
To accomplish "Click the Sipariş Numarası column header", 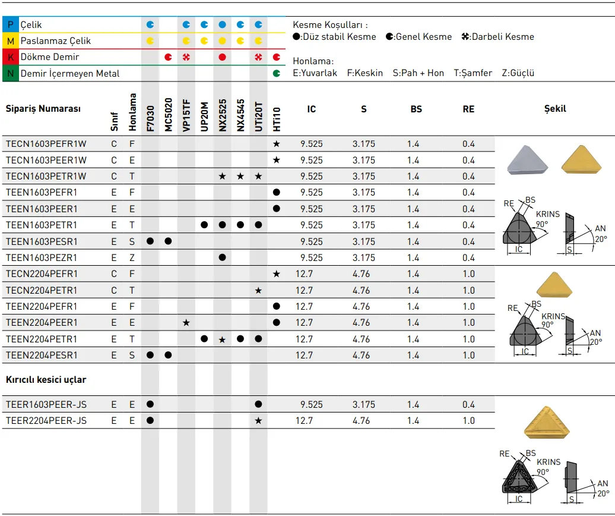I will click(x=43, y=109).
